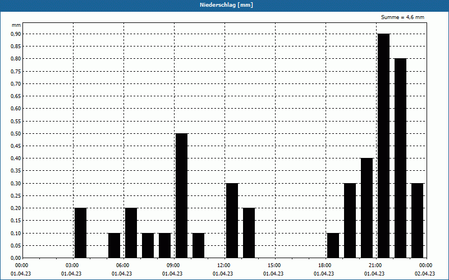Select the 0,25 y-axis value
Image resolution: width=449 pixels, height=280 pixels.
click(16, 195)
